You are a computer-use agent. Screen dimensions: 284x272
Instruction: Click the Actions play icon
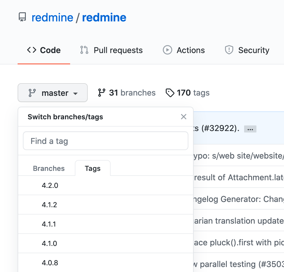click(x=167, y=50)
